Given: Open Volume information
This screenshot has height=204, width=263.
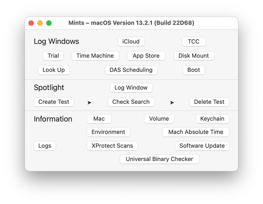Looking at the screenshot, I should click(159, 118).
